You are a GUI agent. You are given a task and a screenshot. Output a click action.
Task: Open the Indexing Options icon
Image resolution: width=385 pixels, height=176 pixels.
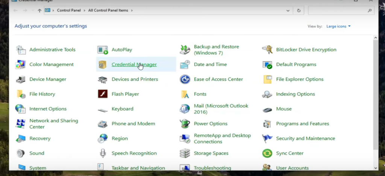coord(267,94)
